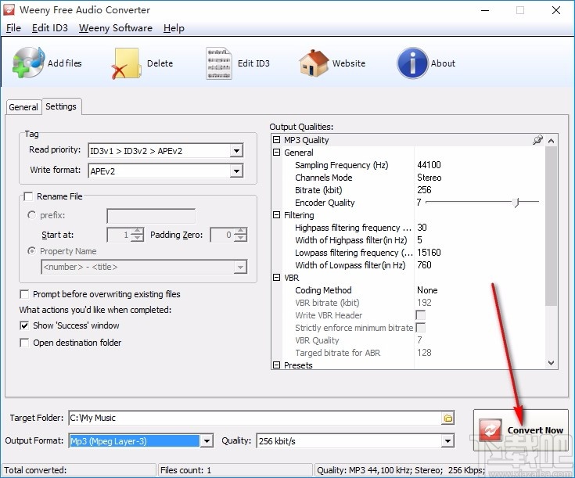Click the Output Qualities scroll up arrow
The height and width of the screenshot is (478, 575).
click(x=551, y=141)
